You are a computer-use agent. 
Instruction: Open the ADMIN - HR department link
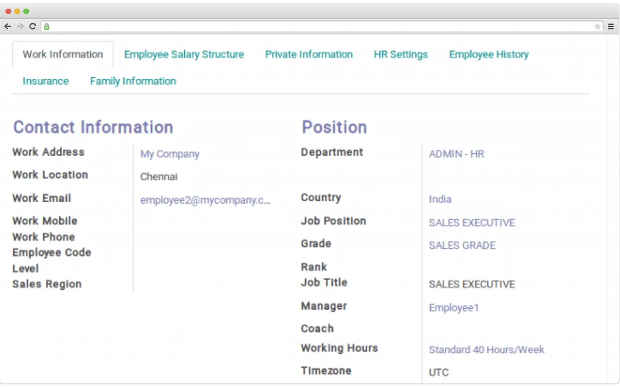pos(456,154)
